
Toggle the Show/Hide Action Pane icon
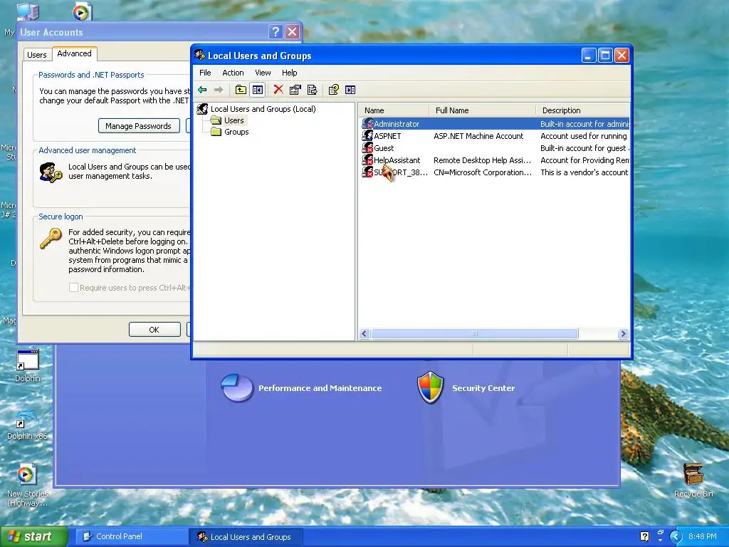tap(350, 90)
